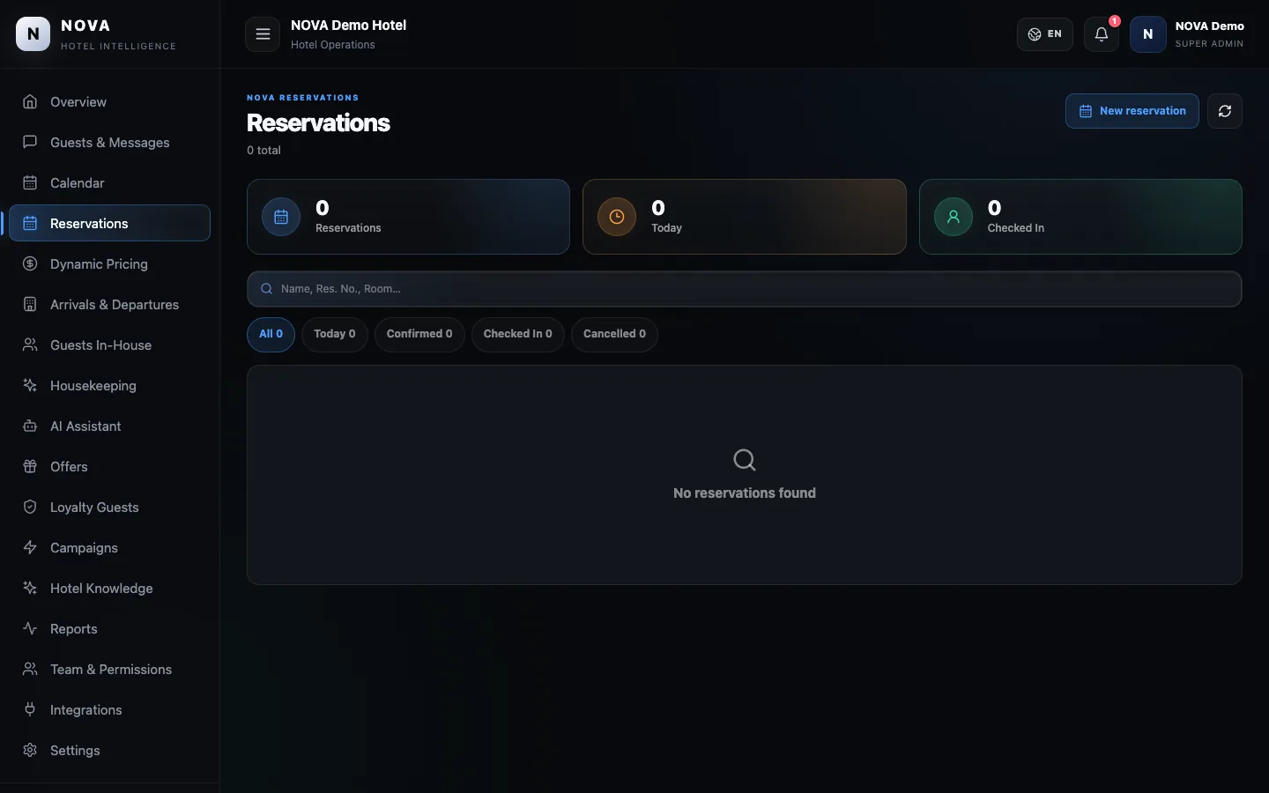The width and height of the screenshot is (1269, 793).
Task: Create a New reservation
Action: (1132, 111)
